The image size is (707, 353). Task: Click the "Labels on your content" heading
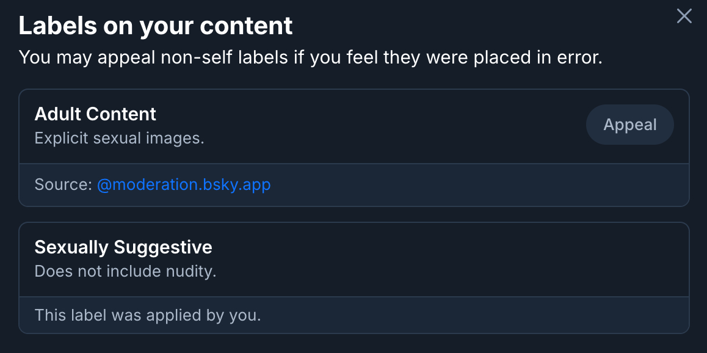156,26
